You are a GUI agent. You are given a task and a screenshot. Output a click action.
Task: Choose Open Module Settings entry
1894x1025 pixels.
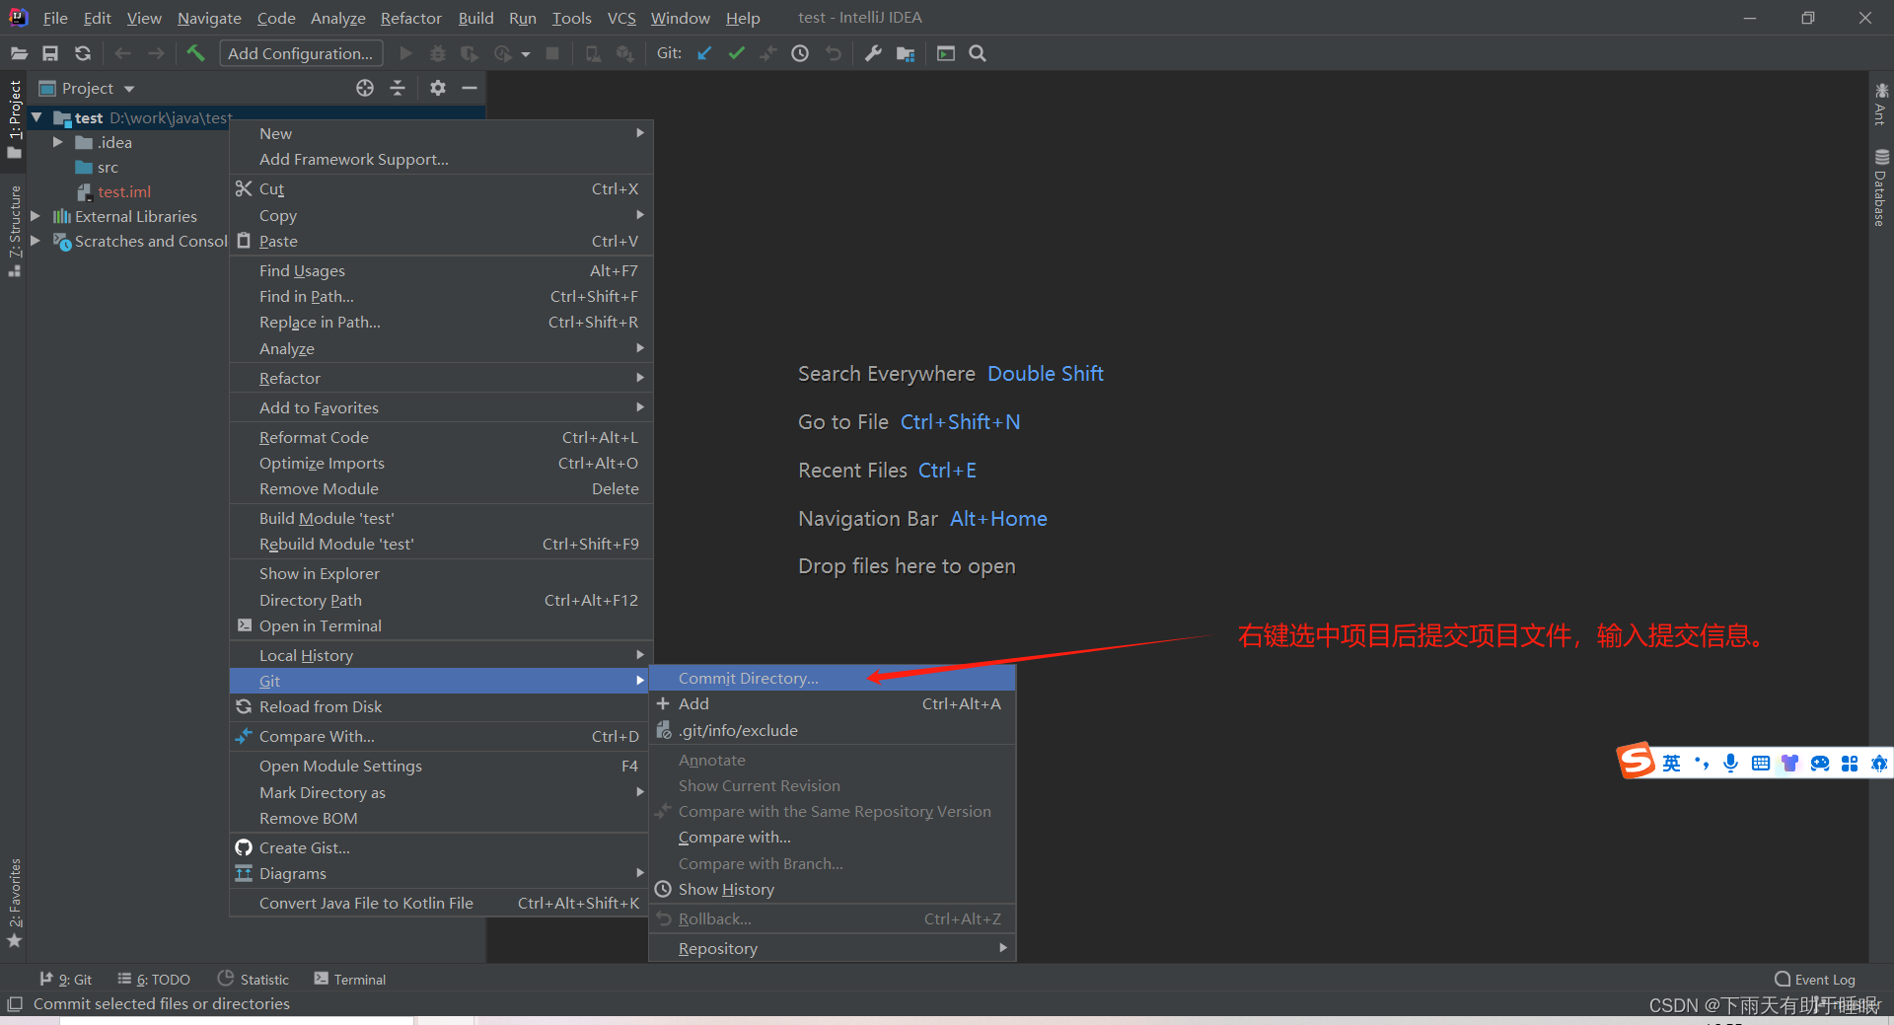(441, 766)
